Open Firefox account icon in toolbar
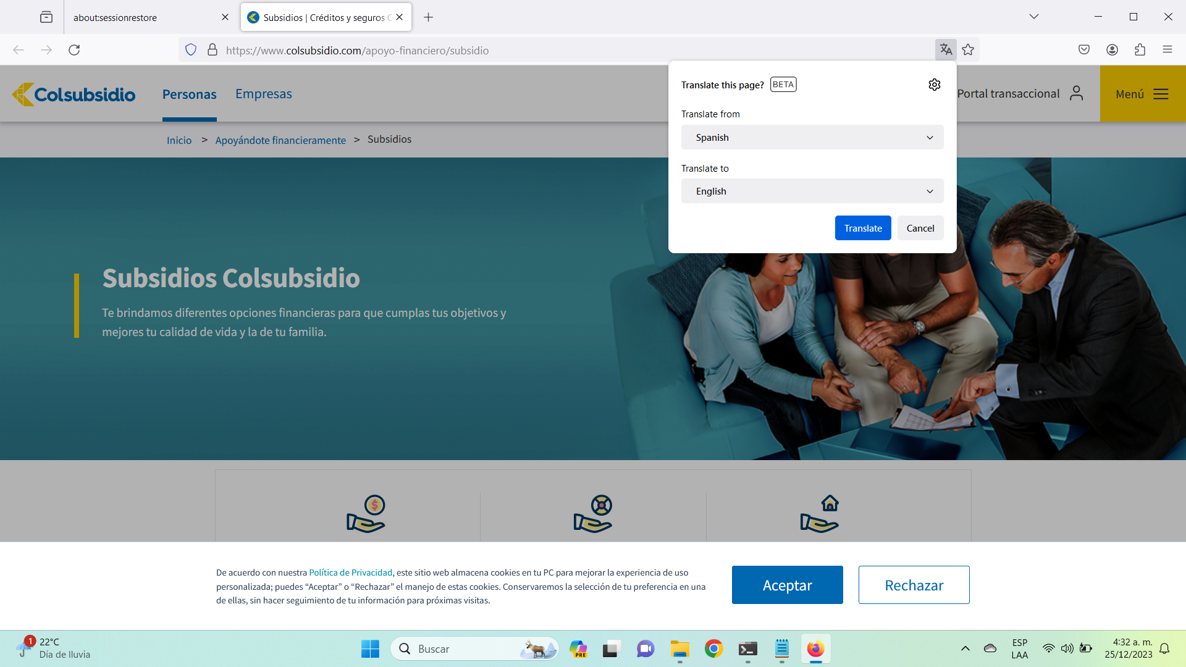 click(1112, 49)
